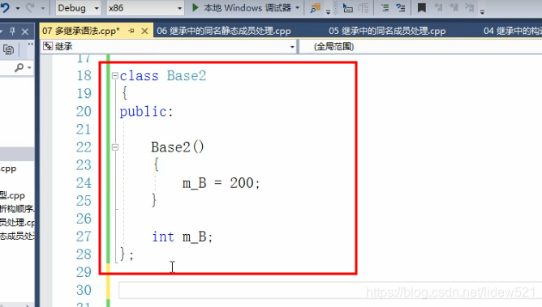Viewport: 542px width, 307px height.
Task: Click line number 22 in the gutter
Action: coord(84,147)
